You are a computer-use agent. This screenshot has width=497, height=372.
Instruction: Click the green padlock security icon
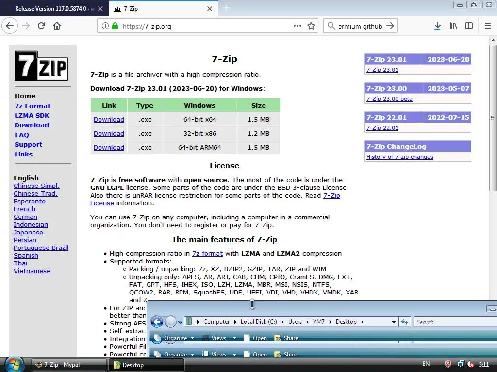click(115, 26)
